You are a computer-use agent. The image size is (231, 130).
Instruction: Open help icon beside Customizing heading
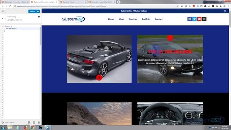point(39,17)
